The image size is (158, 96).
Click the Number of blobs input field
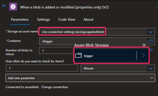pyautogui.click(x=56, y=51)
